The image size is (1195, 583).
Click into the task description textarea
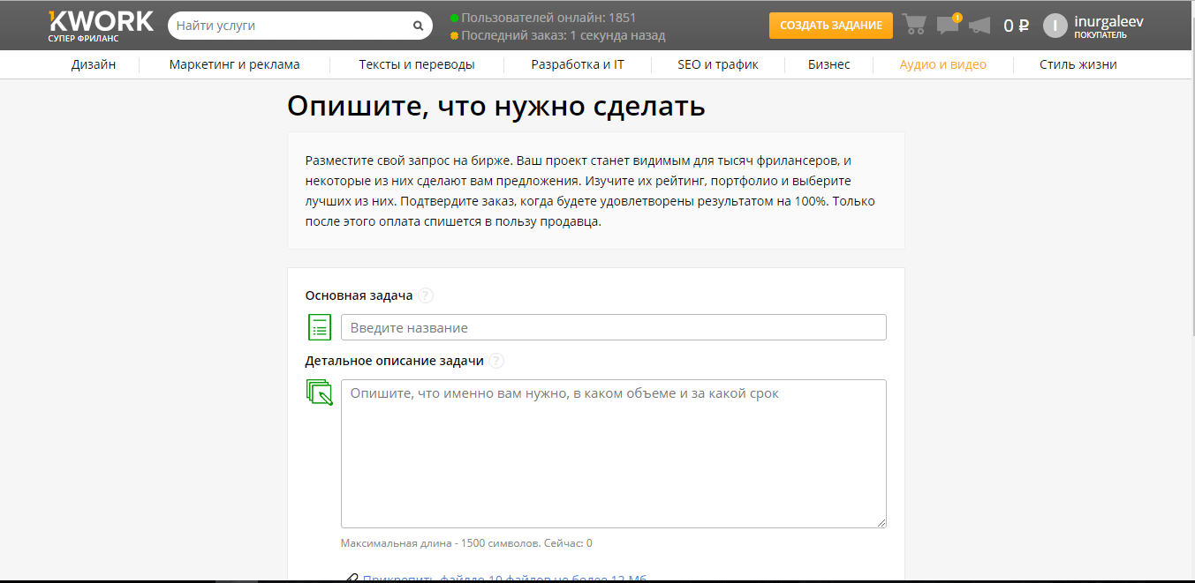point(613,453)
